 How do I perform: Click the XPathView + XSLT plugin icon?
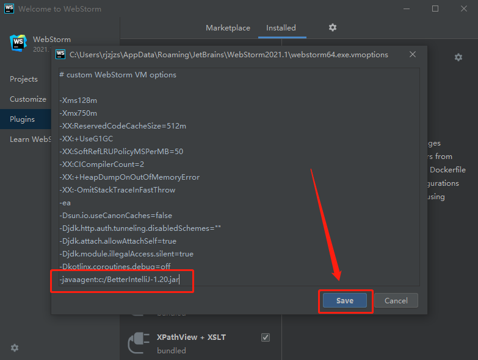coord(139,343)
